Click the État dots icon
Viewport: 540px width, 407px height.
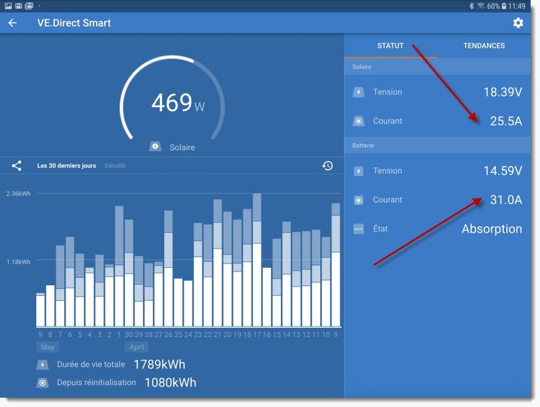358,229
